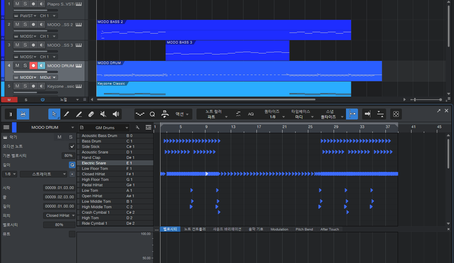Open the track list hamburger icon
Viewport: 454px width, 263px height.
tap(6, 127)
